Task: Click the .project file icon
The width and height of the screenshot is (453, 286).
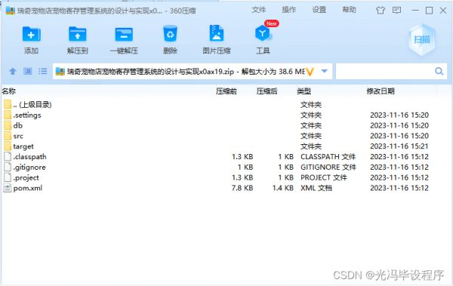Action: [x=8, y=177]
